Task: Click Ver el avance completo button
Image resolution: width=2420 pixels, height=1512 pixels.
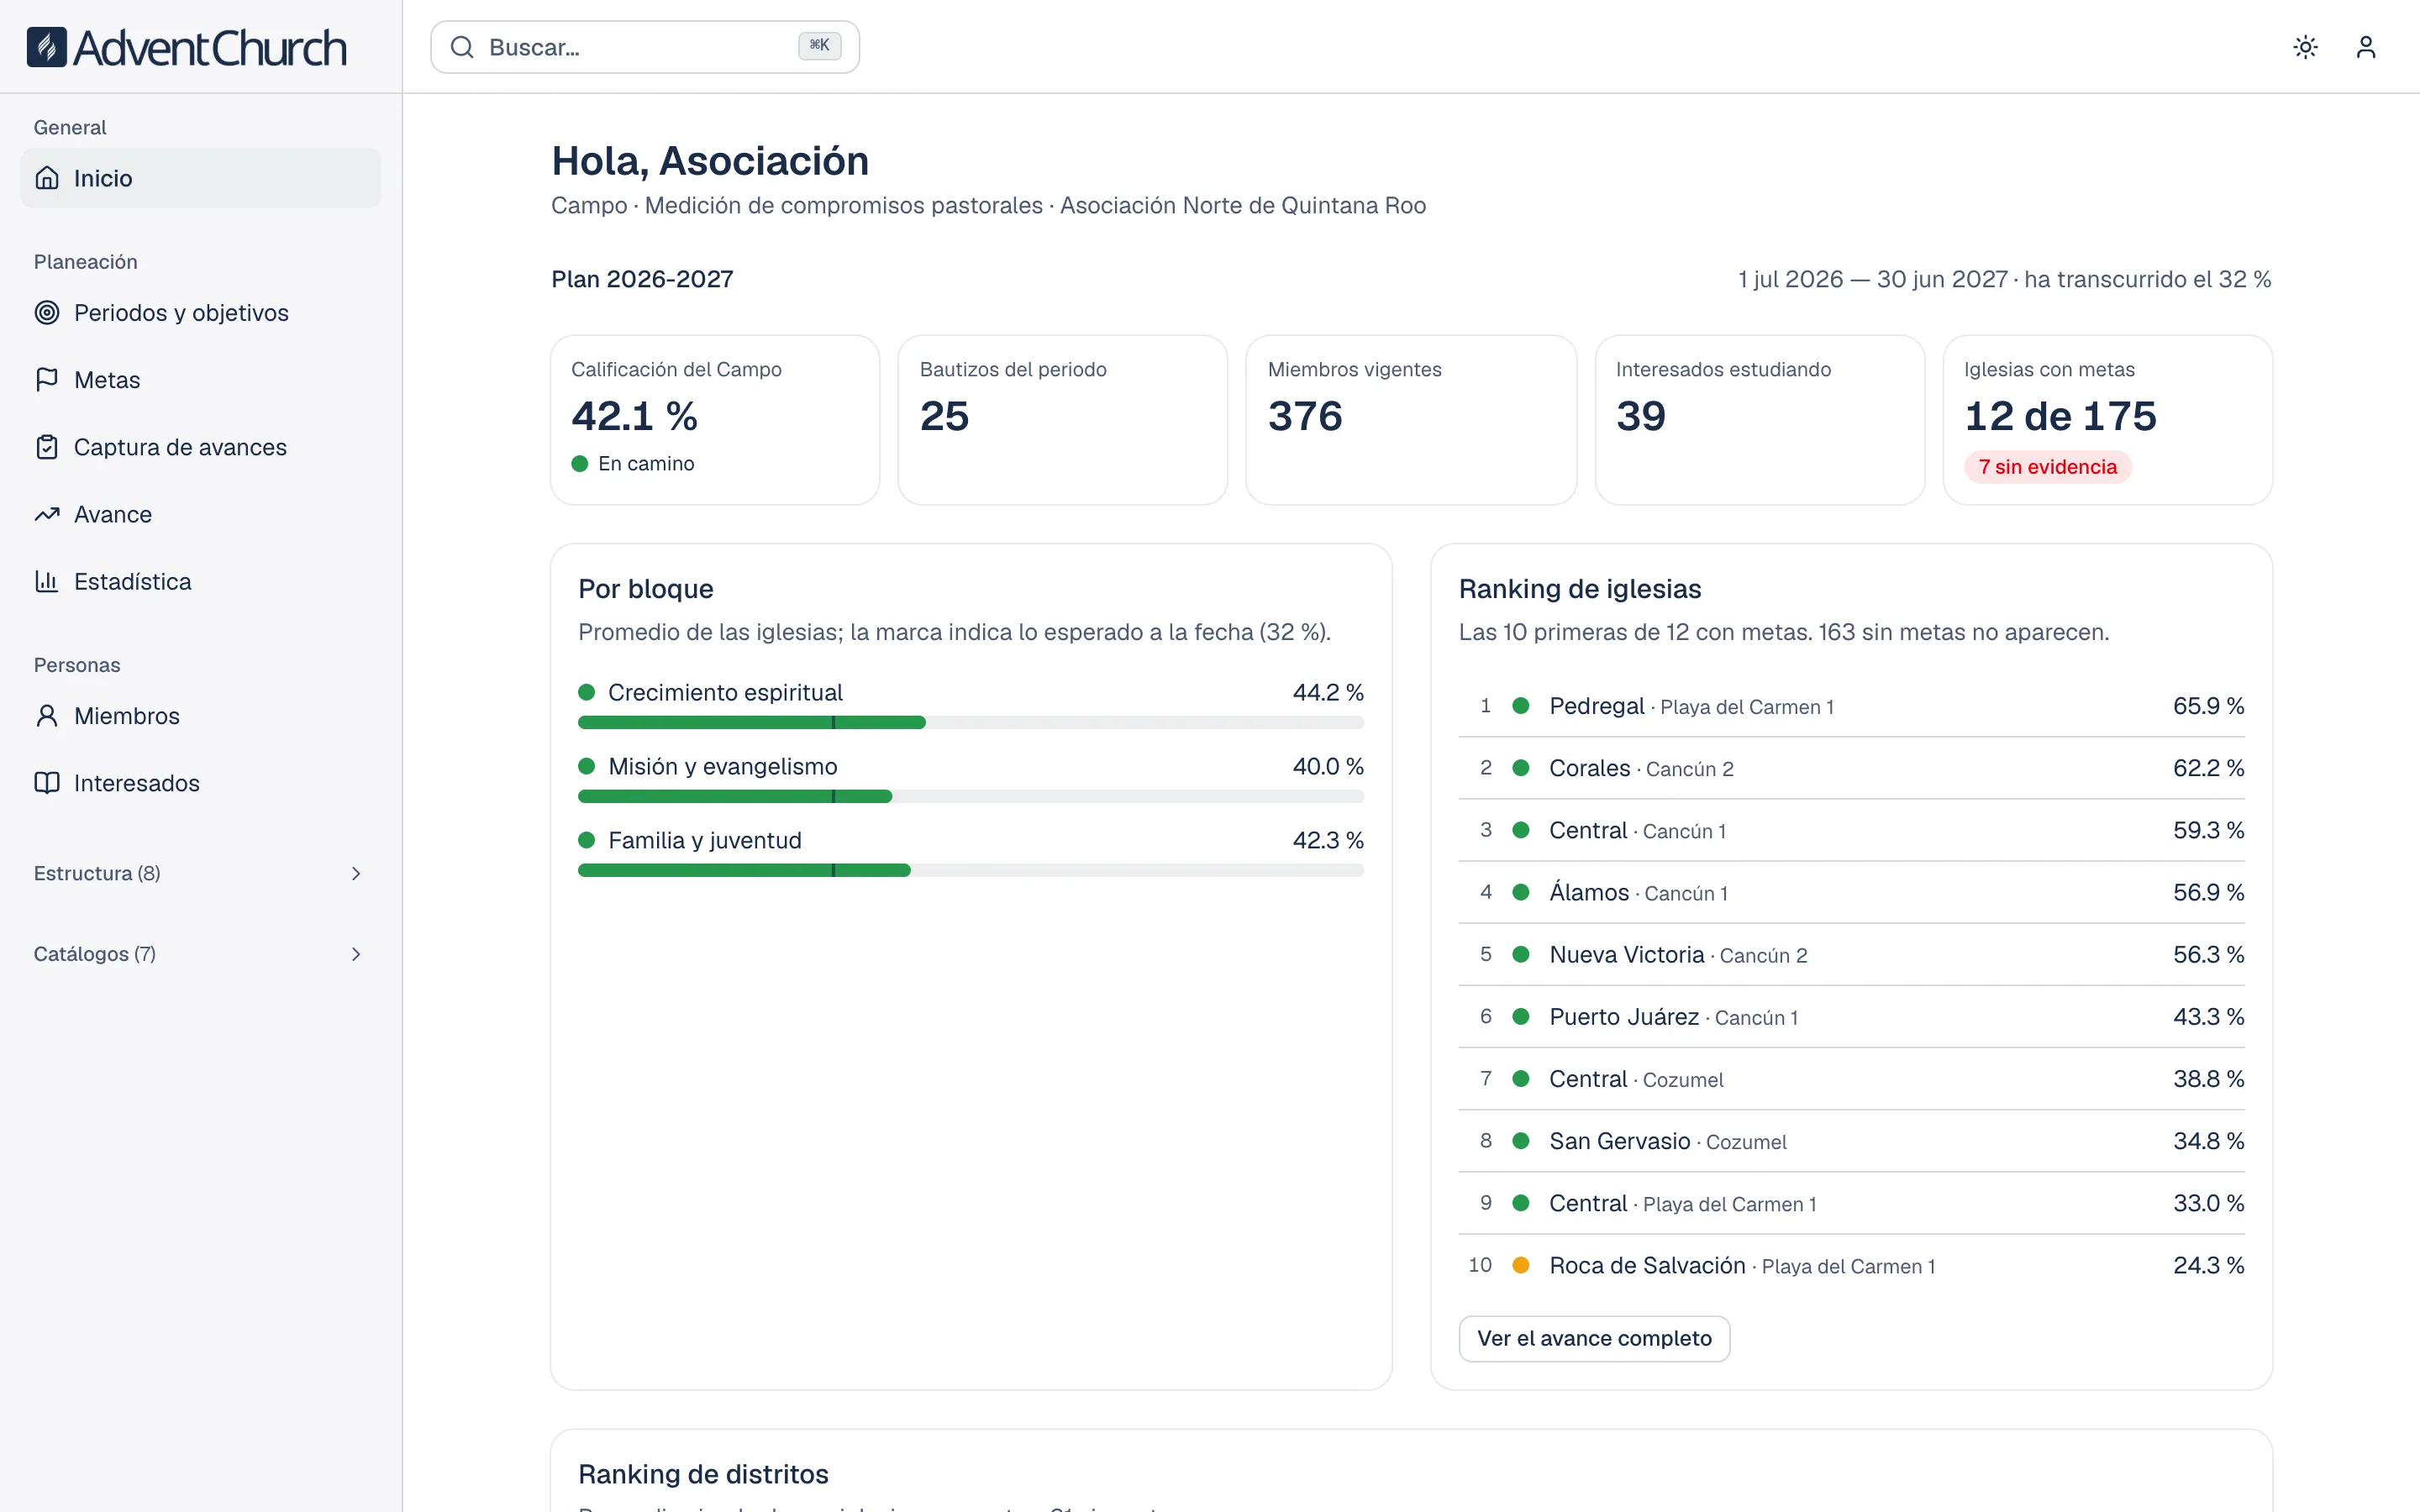Action: coord(1594,1338)
